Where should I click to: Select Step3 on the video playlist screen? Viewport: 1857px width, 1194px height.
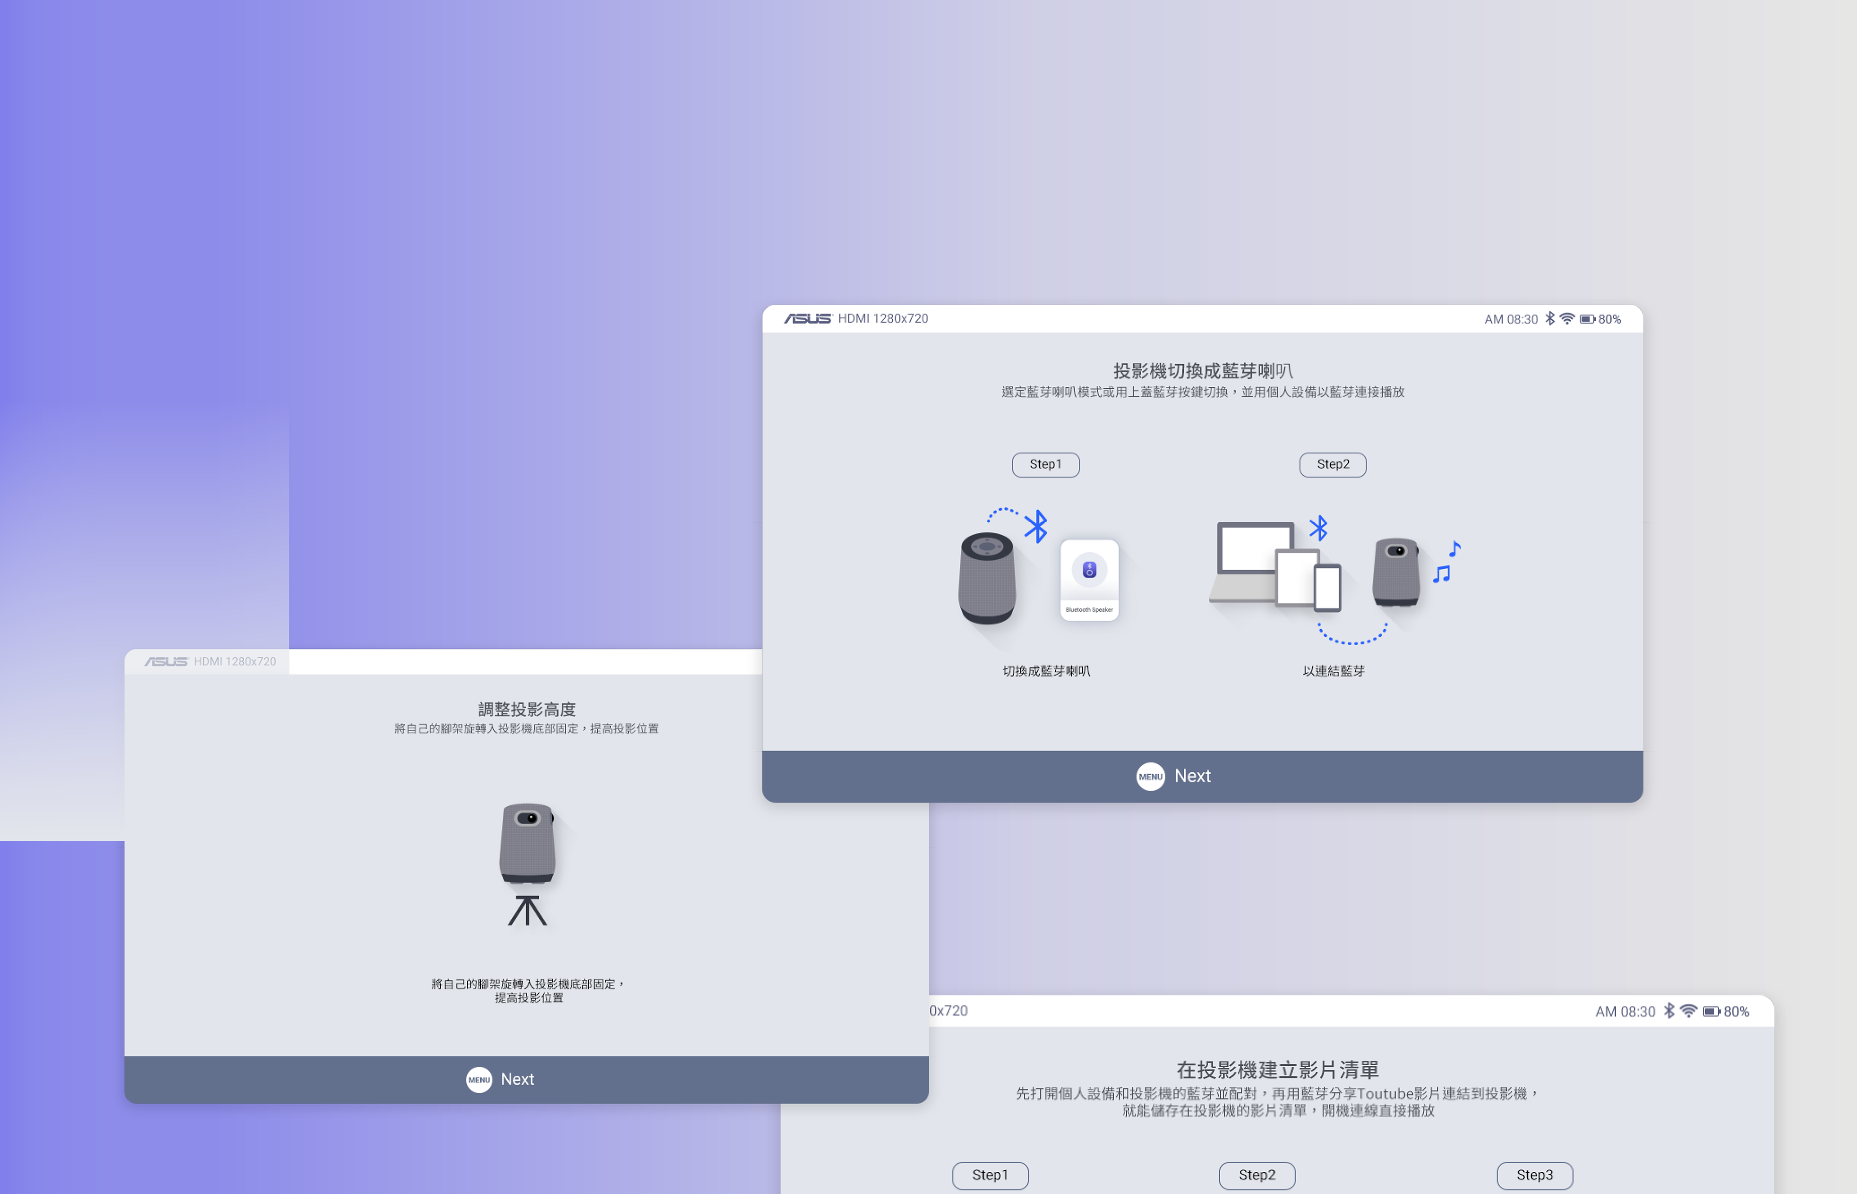1534,1176
